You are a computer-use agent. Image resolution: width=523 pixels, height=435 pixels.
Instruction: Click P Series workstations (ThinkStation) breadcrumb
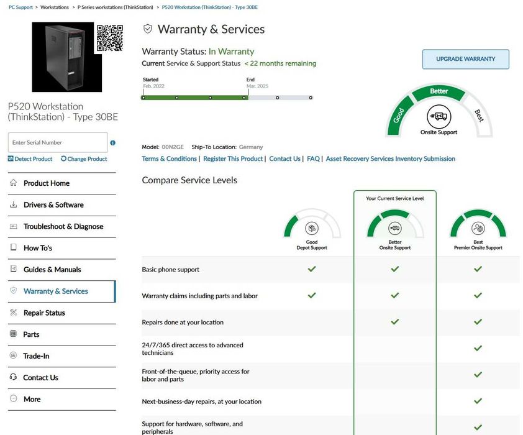click(x=115, y=7)
